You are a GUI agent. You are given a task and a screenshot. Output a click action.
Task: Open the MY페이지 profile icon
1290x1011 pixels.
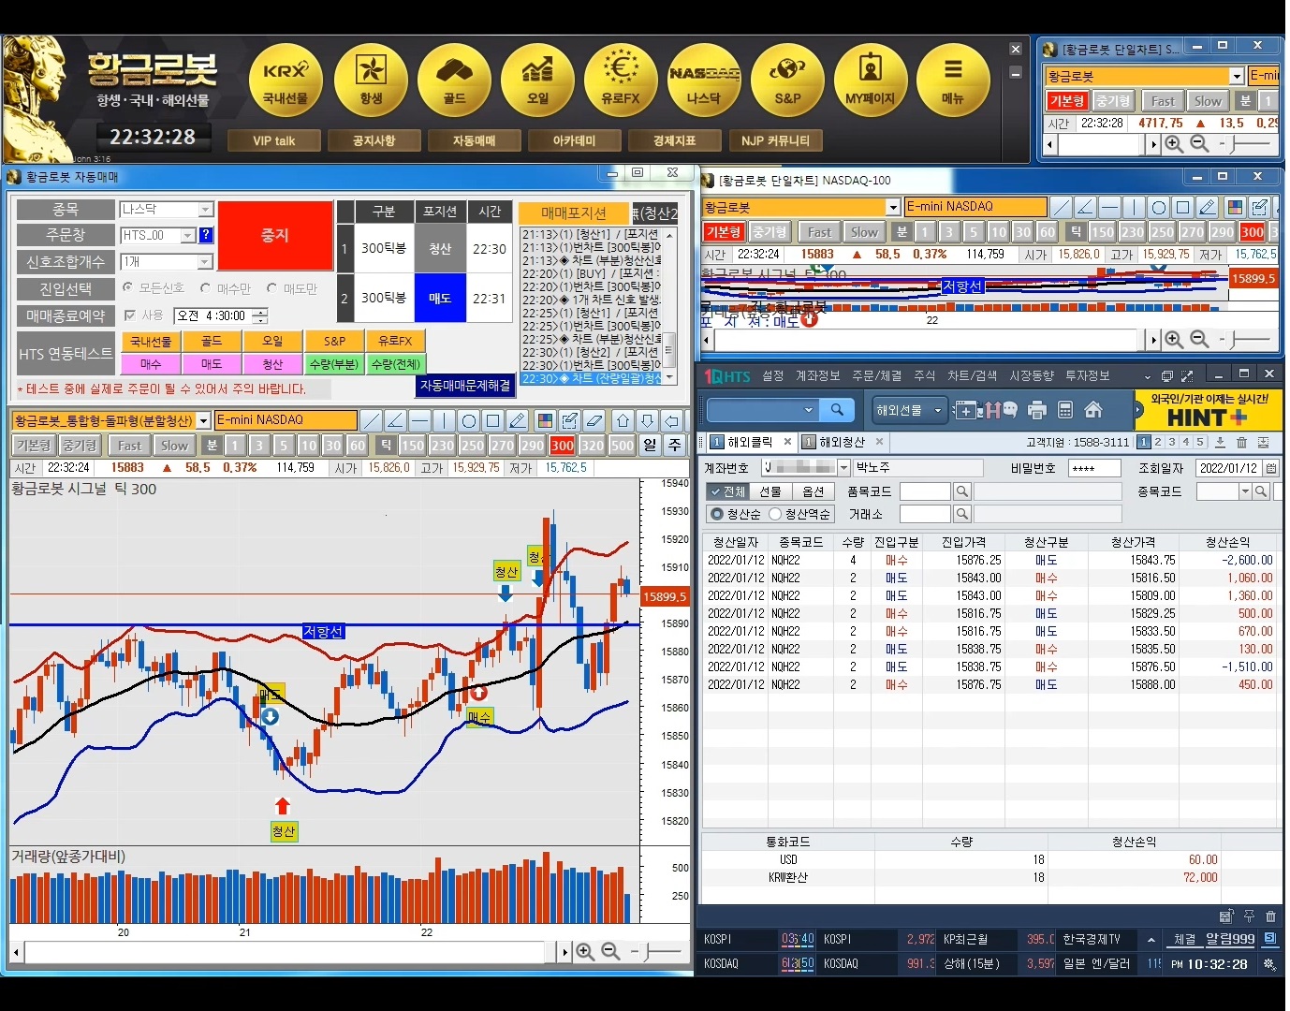click(x=871, y=81)
